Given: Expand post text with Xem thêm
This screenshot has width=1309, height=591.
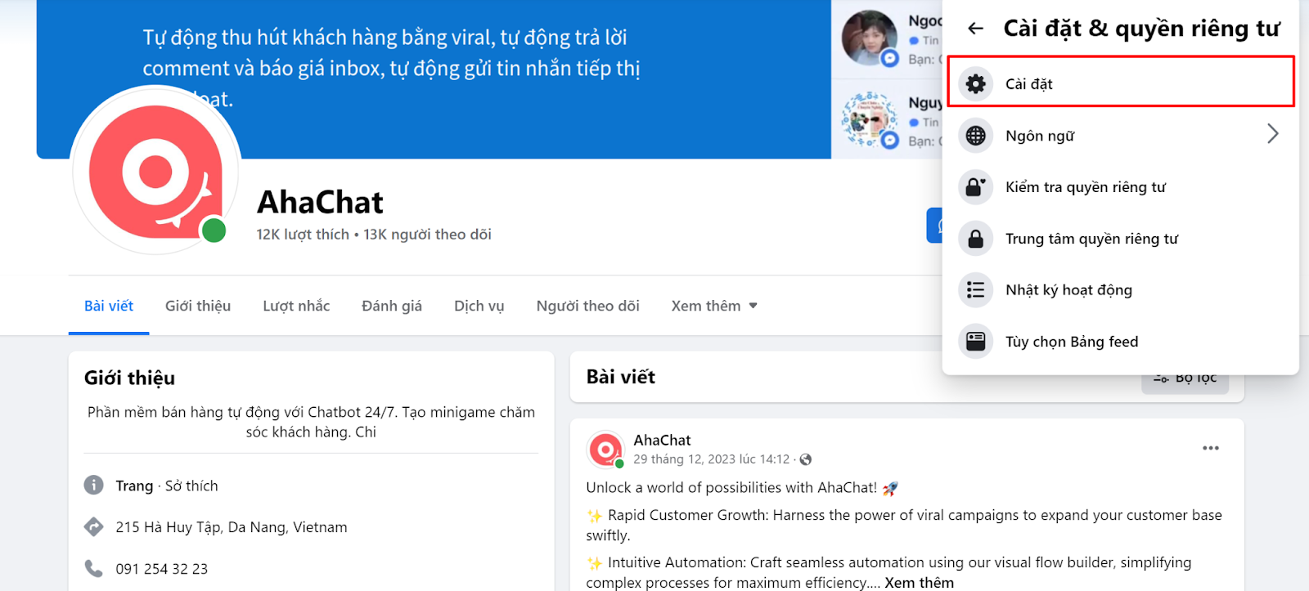Looking at the screenshot, I should [x=919, y=583].
